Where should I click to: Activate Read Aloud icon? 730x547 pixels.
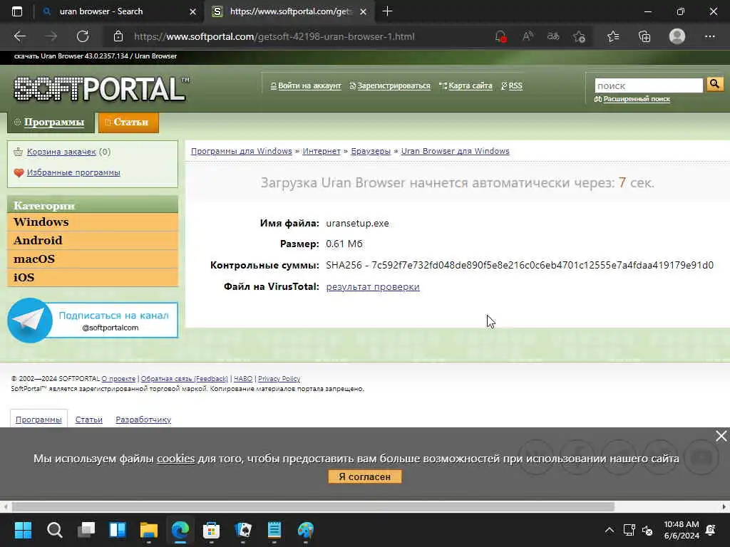pos(528,36)
